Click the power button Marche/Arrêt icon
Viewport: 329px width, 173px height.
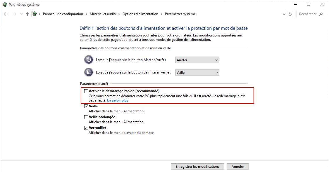[89, 60]
